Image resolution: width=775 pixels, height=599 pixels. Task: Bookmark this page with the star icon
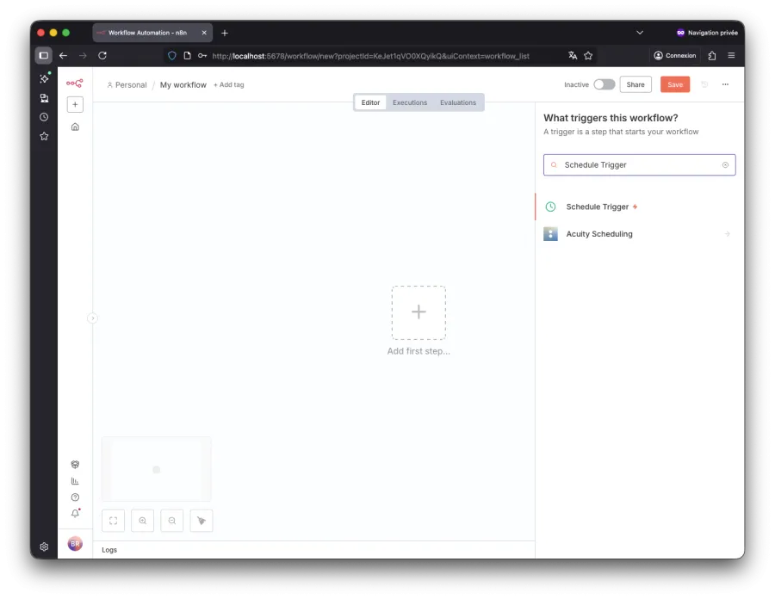point(588,55)
